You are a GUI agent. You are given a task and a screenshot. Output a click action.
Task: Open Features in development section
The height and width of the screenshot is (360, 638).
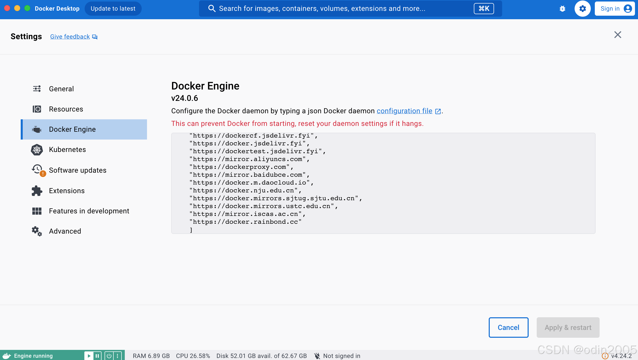[89, 211]
